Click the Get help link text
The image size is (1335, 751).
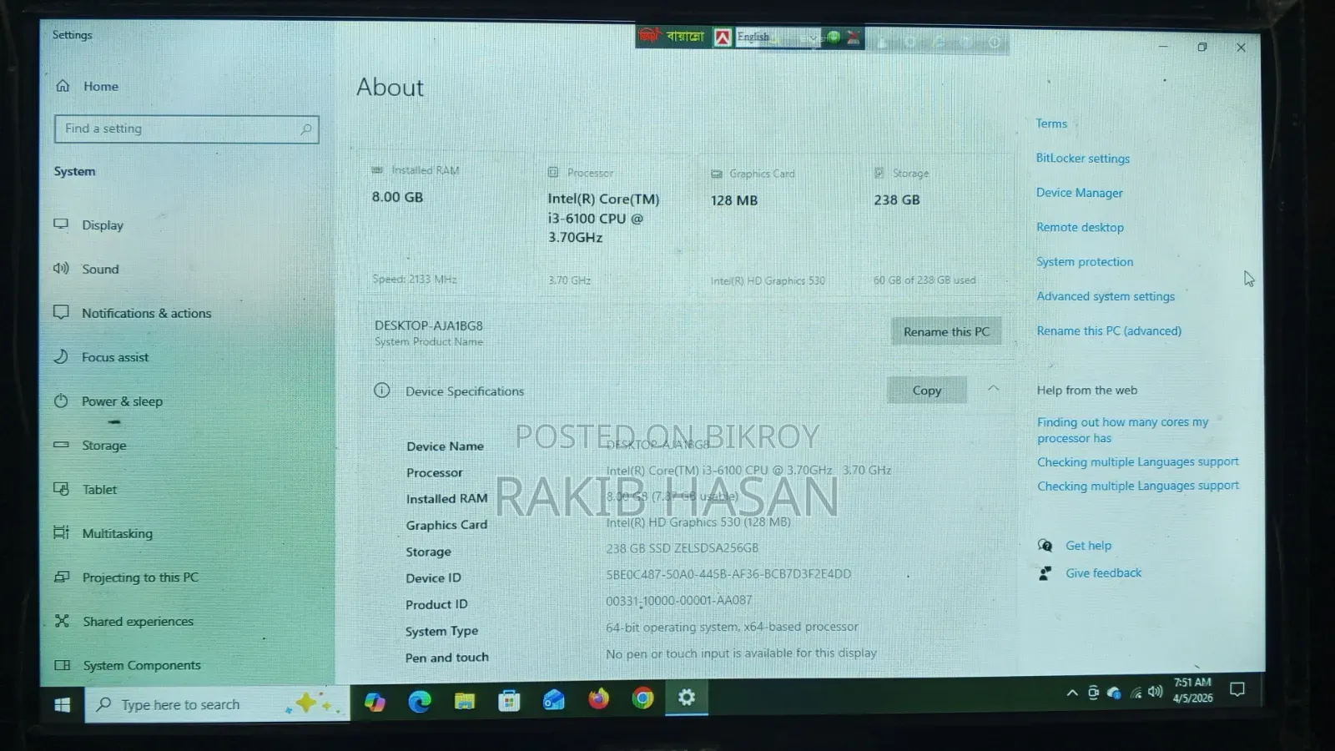click(x=1088, y=546)
